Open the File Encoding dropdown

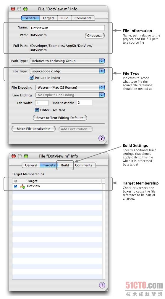click(70, 88)
